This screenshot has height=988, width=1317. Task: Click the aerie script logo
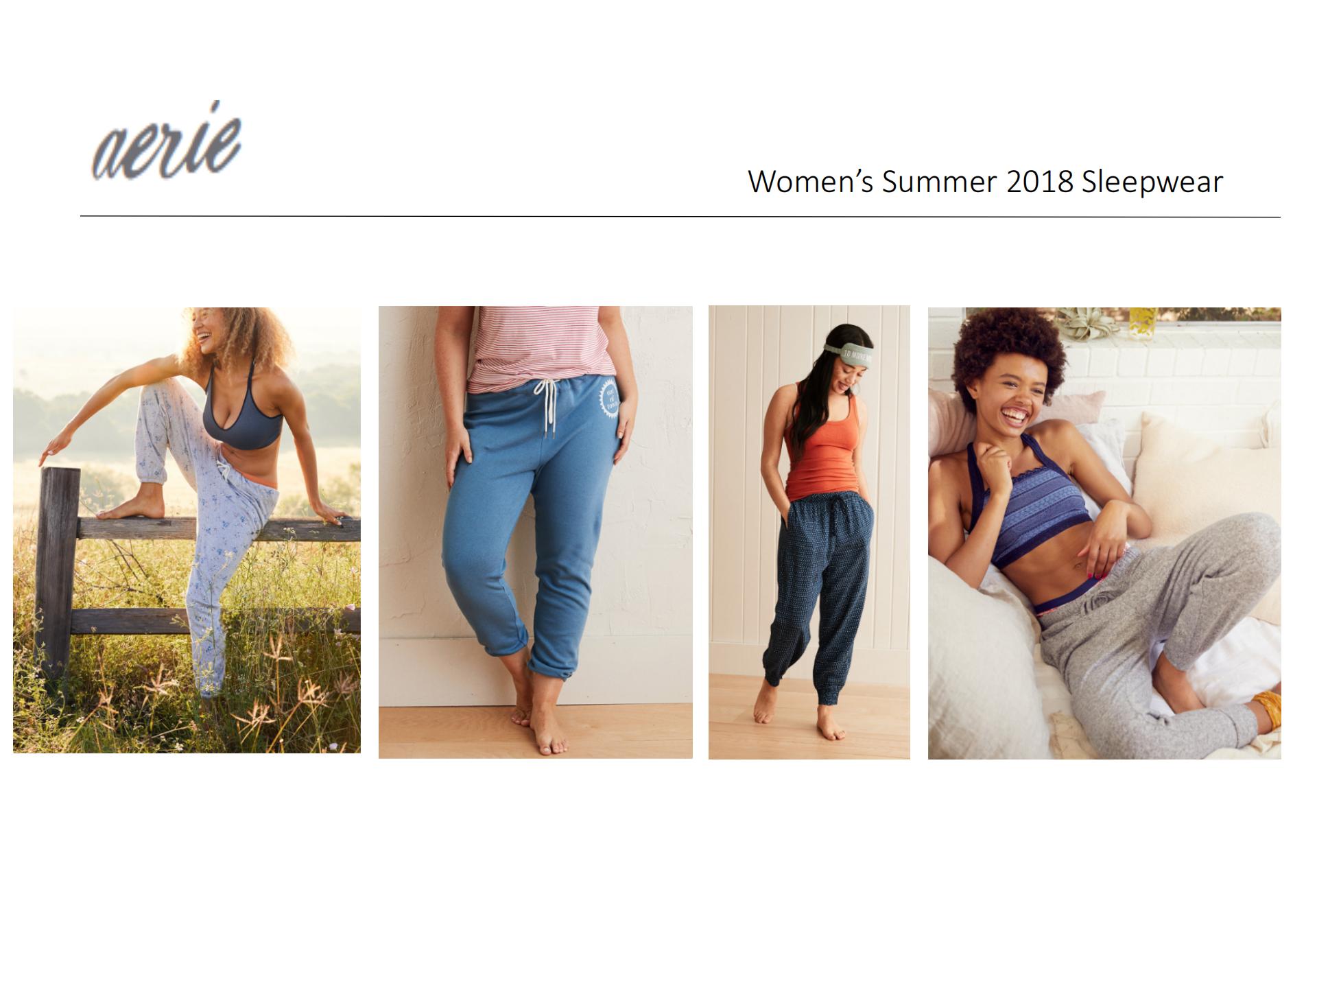[x=167, y=142]
